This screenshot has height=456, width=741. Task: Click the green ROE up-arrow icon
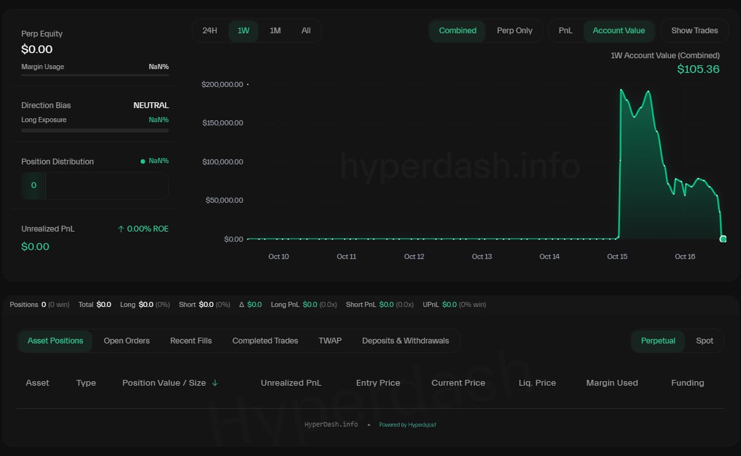(121, 229)
